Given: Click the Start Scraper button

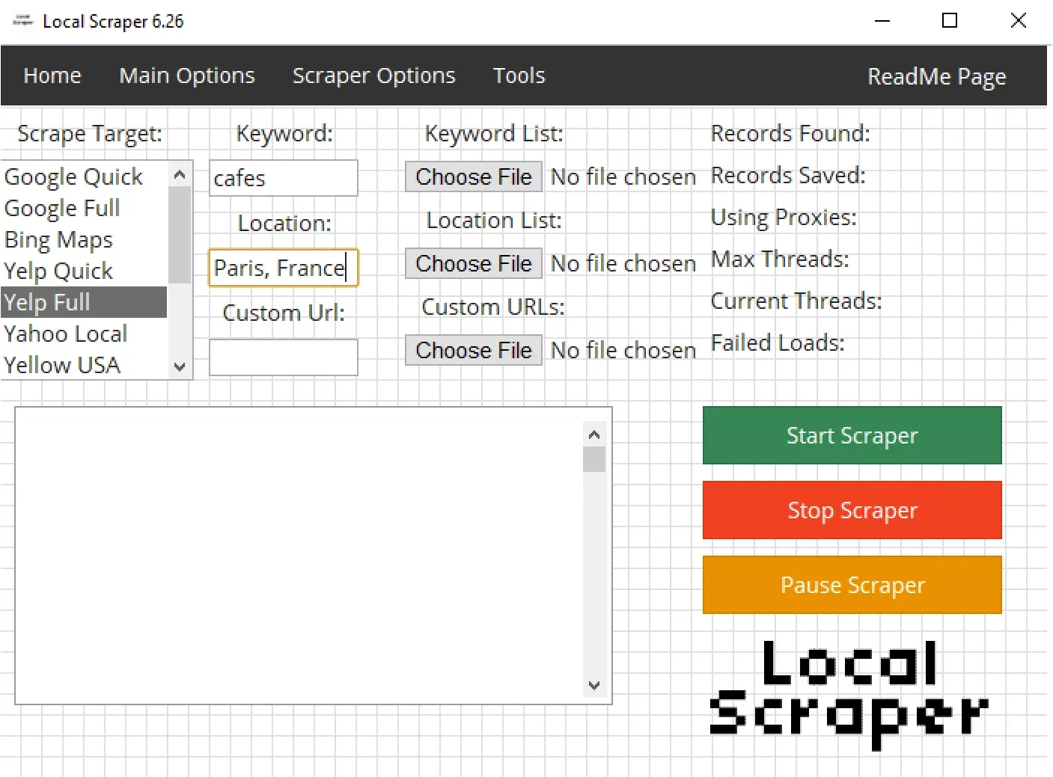Looking at the screenshot, I should (852, 435).
